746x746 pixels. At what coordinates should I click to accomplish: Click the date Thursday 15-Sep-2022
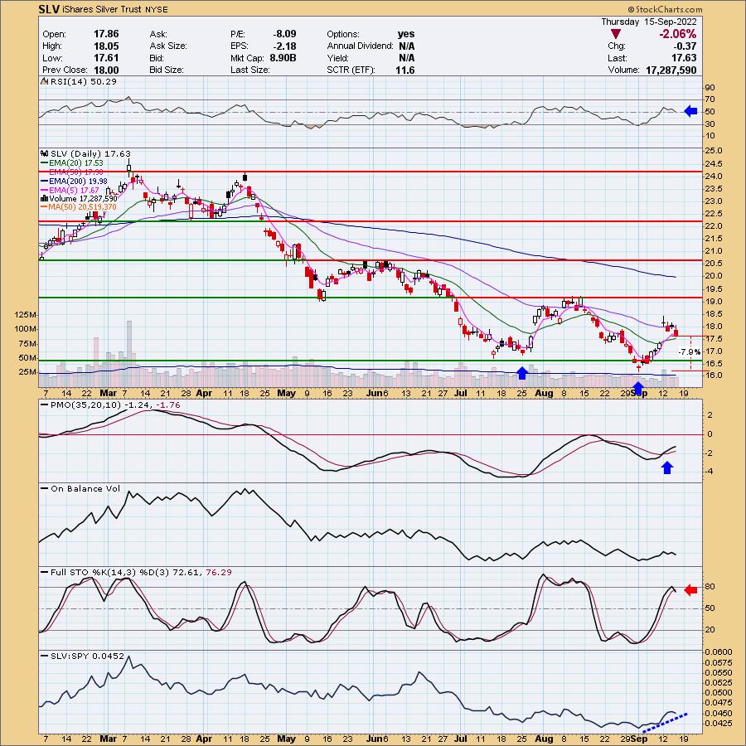click(648, 22)
